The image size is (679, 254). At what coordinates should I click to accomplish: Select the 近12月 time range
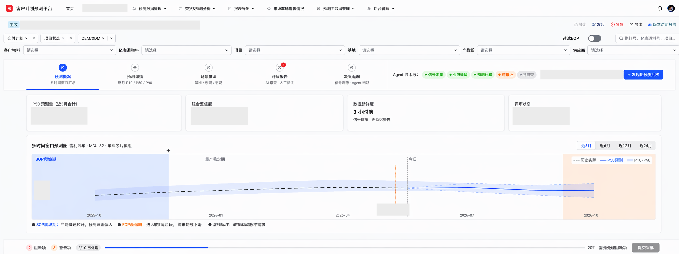tap(625, 146)
